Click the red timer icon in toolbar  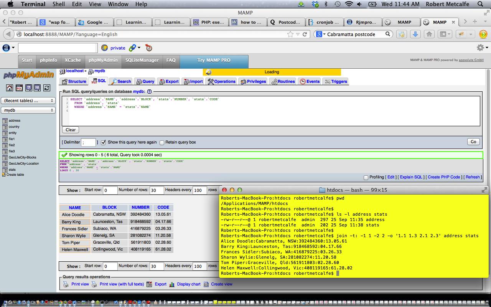pos(149,48)
